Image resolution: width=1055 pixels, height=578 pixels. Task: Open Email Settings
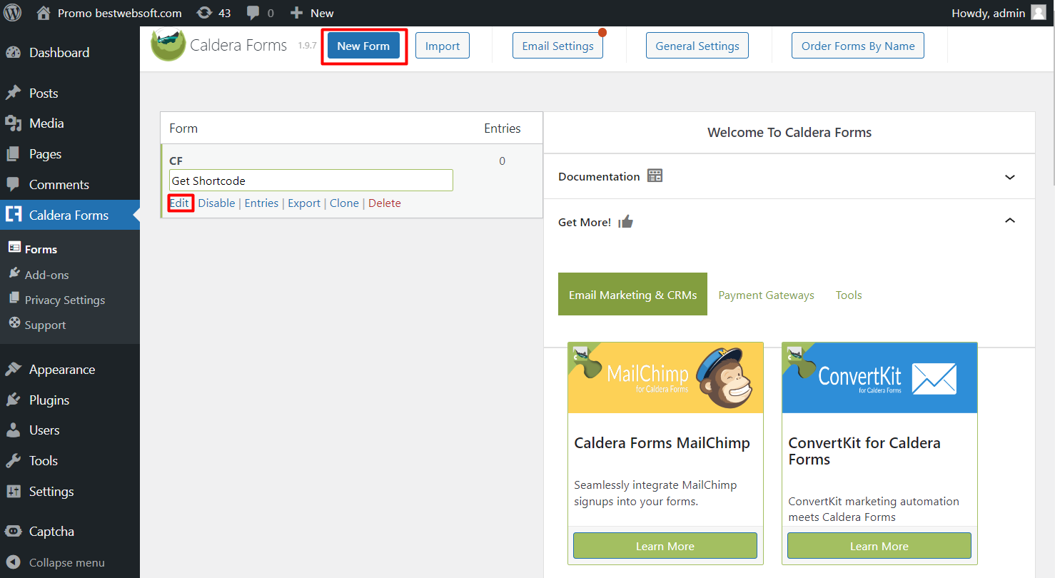(x=557, y=46)
